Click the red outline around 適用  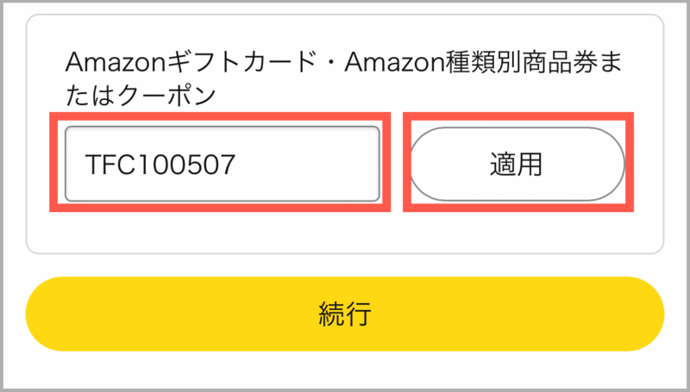516,114
